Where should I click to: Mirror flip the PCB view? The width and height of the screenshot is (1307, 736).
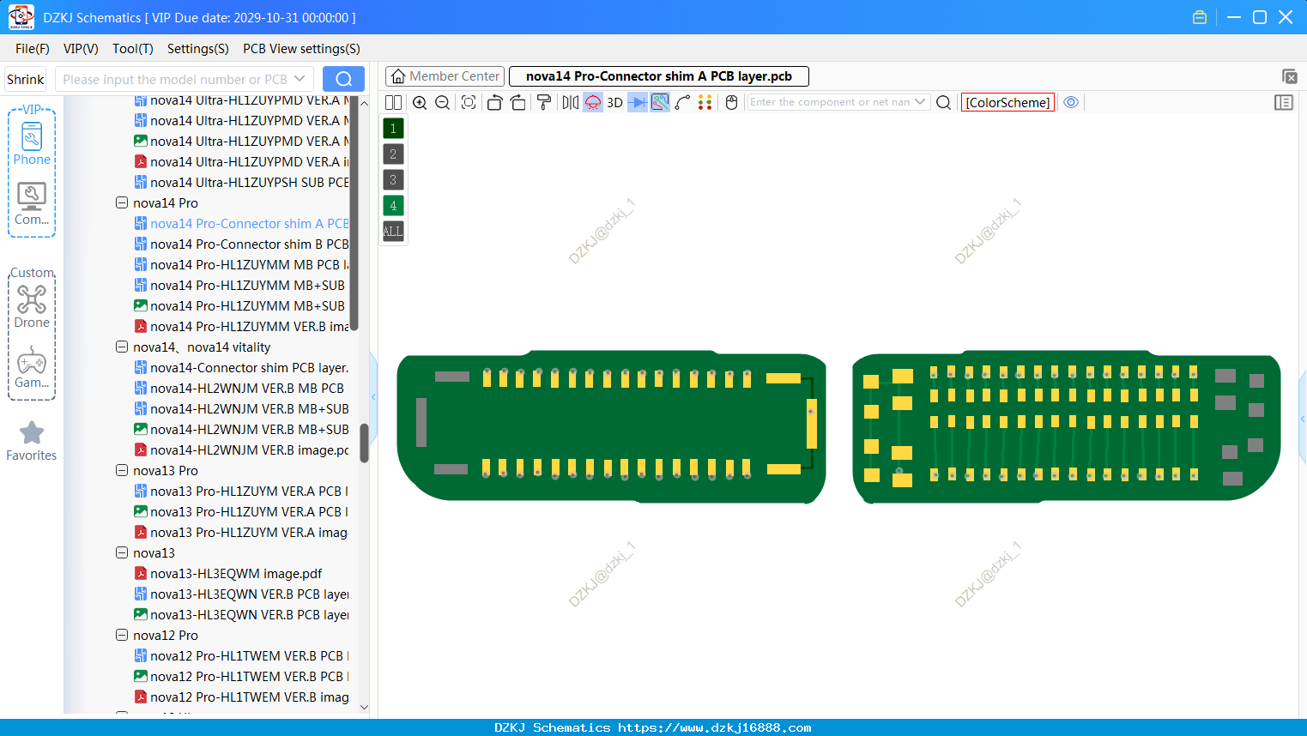[571, 102]
